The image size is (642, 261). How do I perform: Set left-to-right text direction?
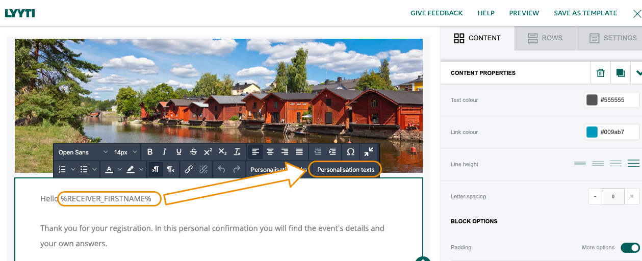[156, 169]
